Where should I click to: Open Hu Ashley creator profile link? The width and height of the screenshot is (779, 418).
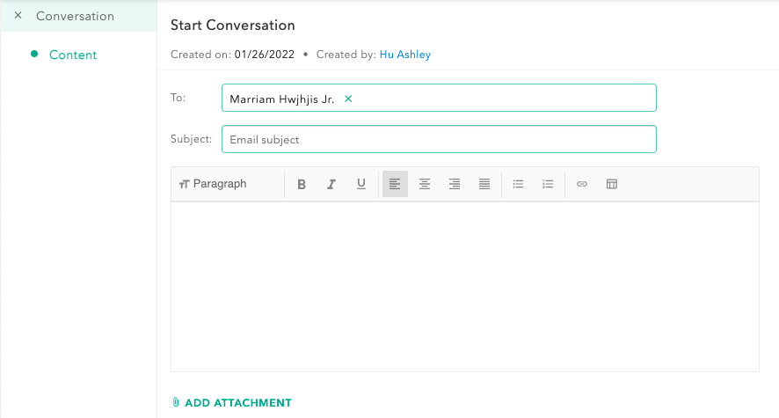(x=405, y=55)
